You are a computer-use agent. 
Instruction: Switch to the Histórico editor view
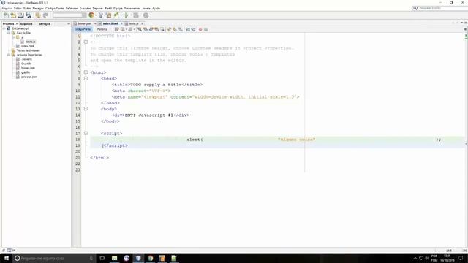pyautogui.click(x=102, y=29)
